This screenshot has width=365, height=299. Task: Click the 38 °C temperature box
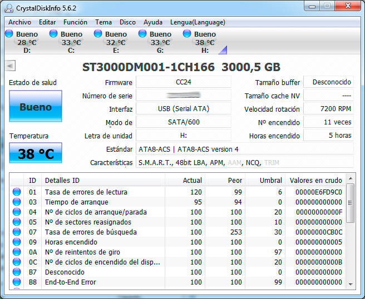36,153
